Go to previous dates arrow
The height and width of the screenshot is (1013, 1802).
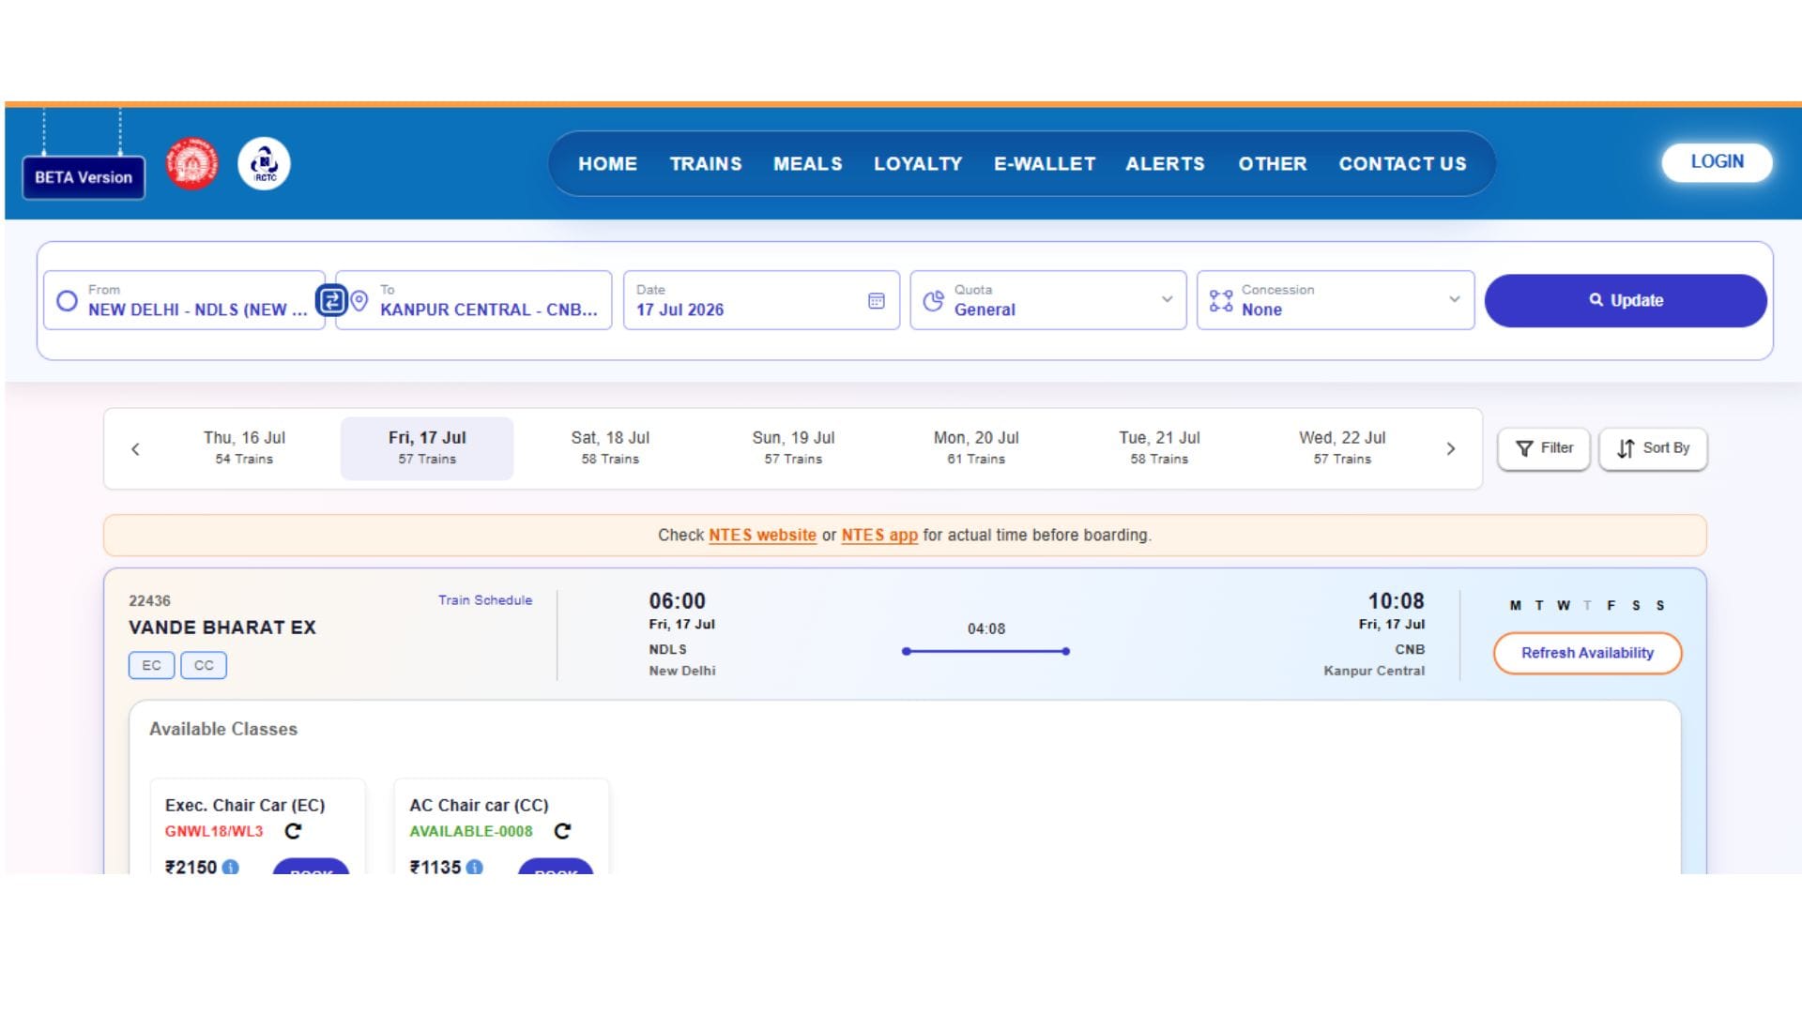click(135, 448)
